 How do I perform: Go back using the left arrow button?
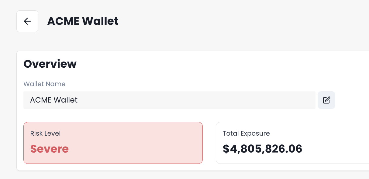(x=27, y=21)
